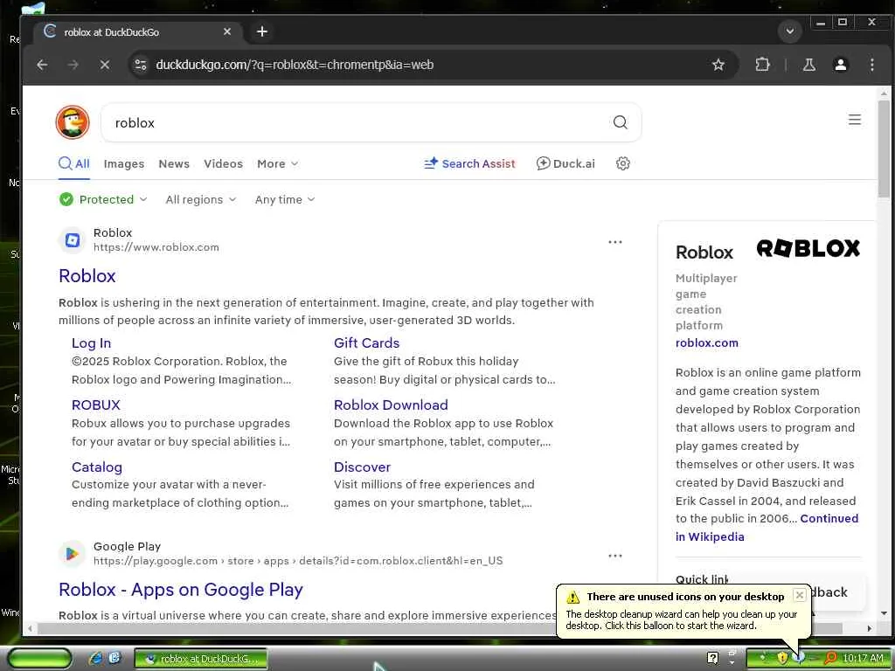The width and height of the screenshot is (895, 671).
Task: Close the unused icons balloon notification
Action: tap(800, 595)
